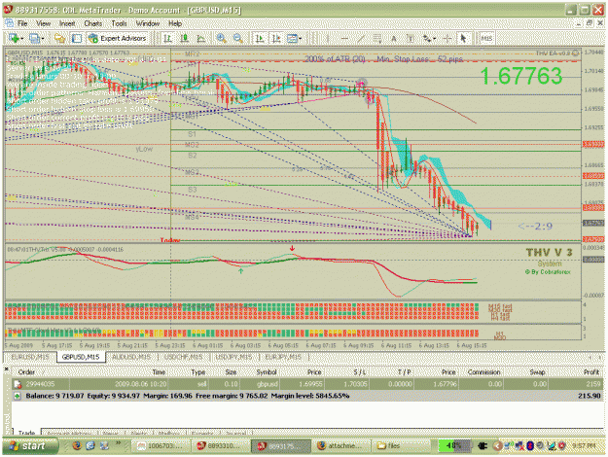The height and width of the screenshot is (457, 608).
Task: Select the M15 timeframe button
Action: click(x=486, y=38)
